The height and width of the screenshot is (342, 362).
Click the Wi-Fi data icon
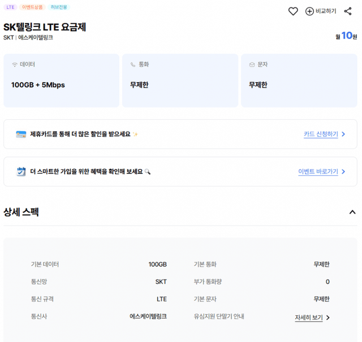tap(15, 65)
